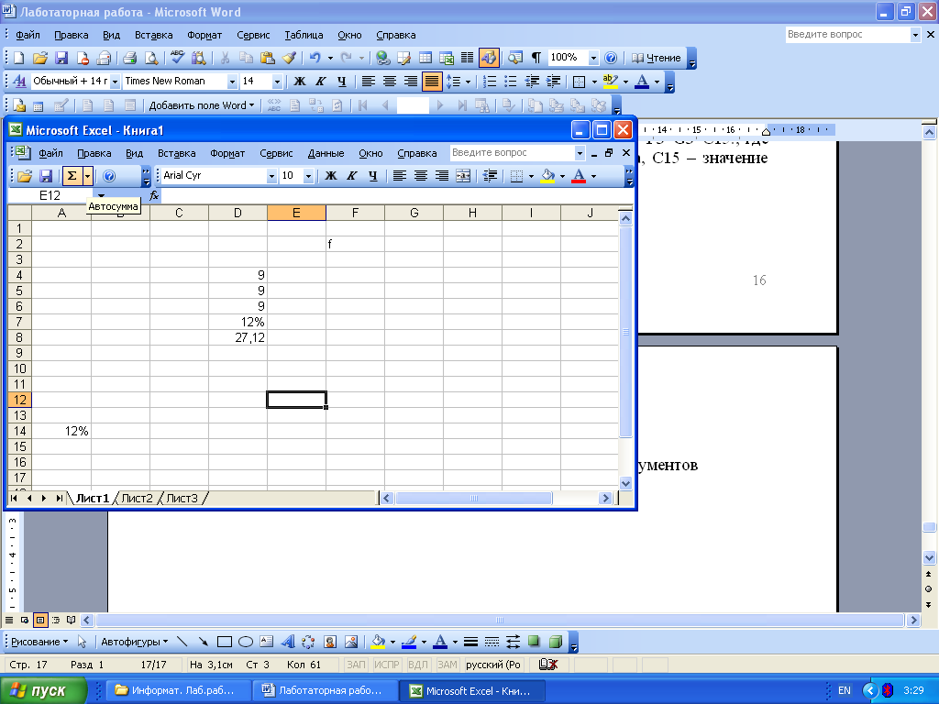
Task: Click Merge and Center in Excel
Action: 463,175
